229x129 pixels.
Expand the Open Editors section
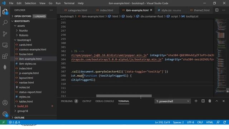pos(23,16)
